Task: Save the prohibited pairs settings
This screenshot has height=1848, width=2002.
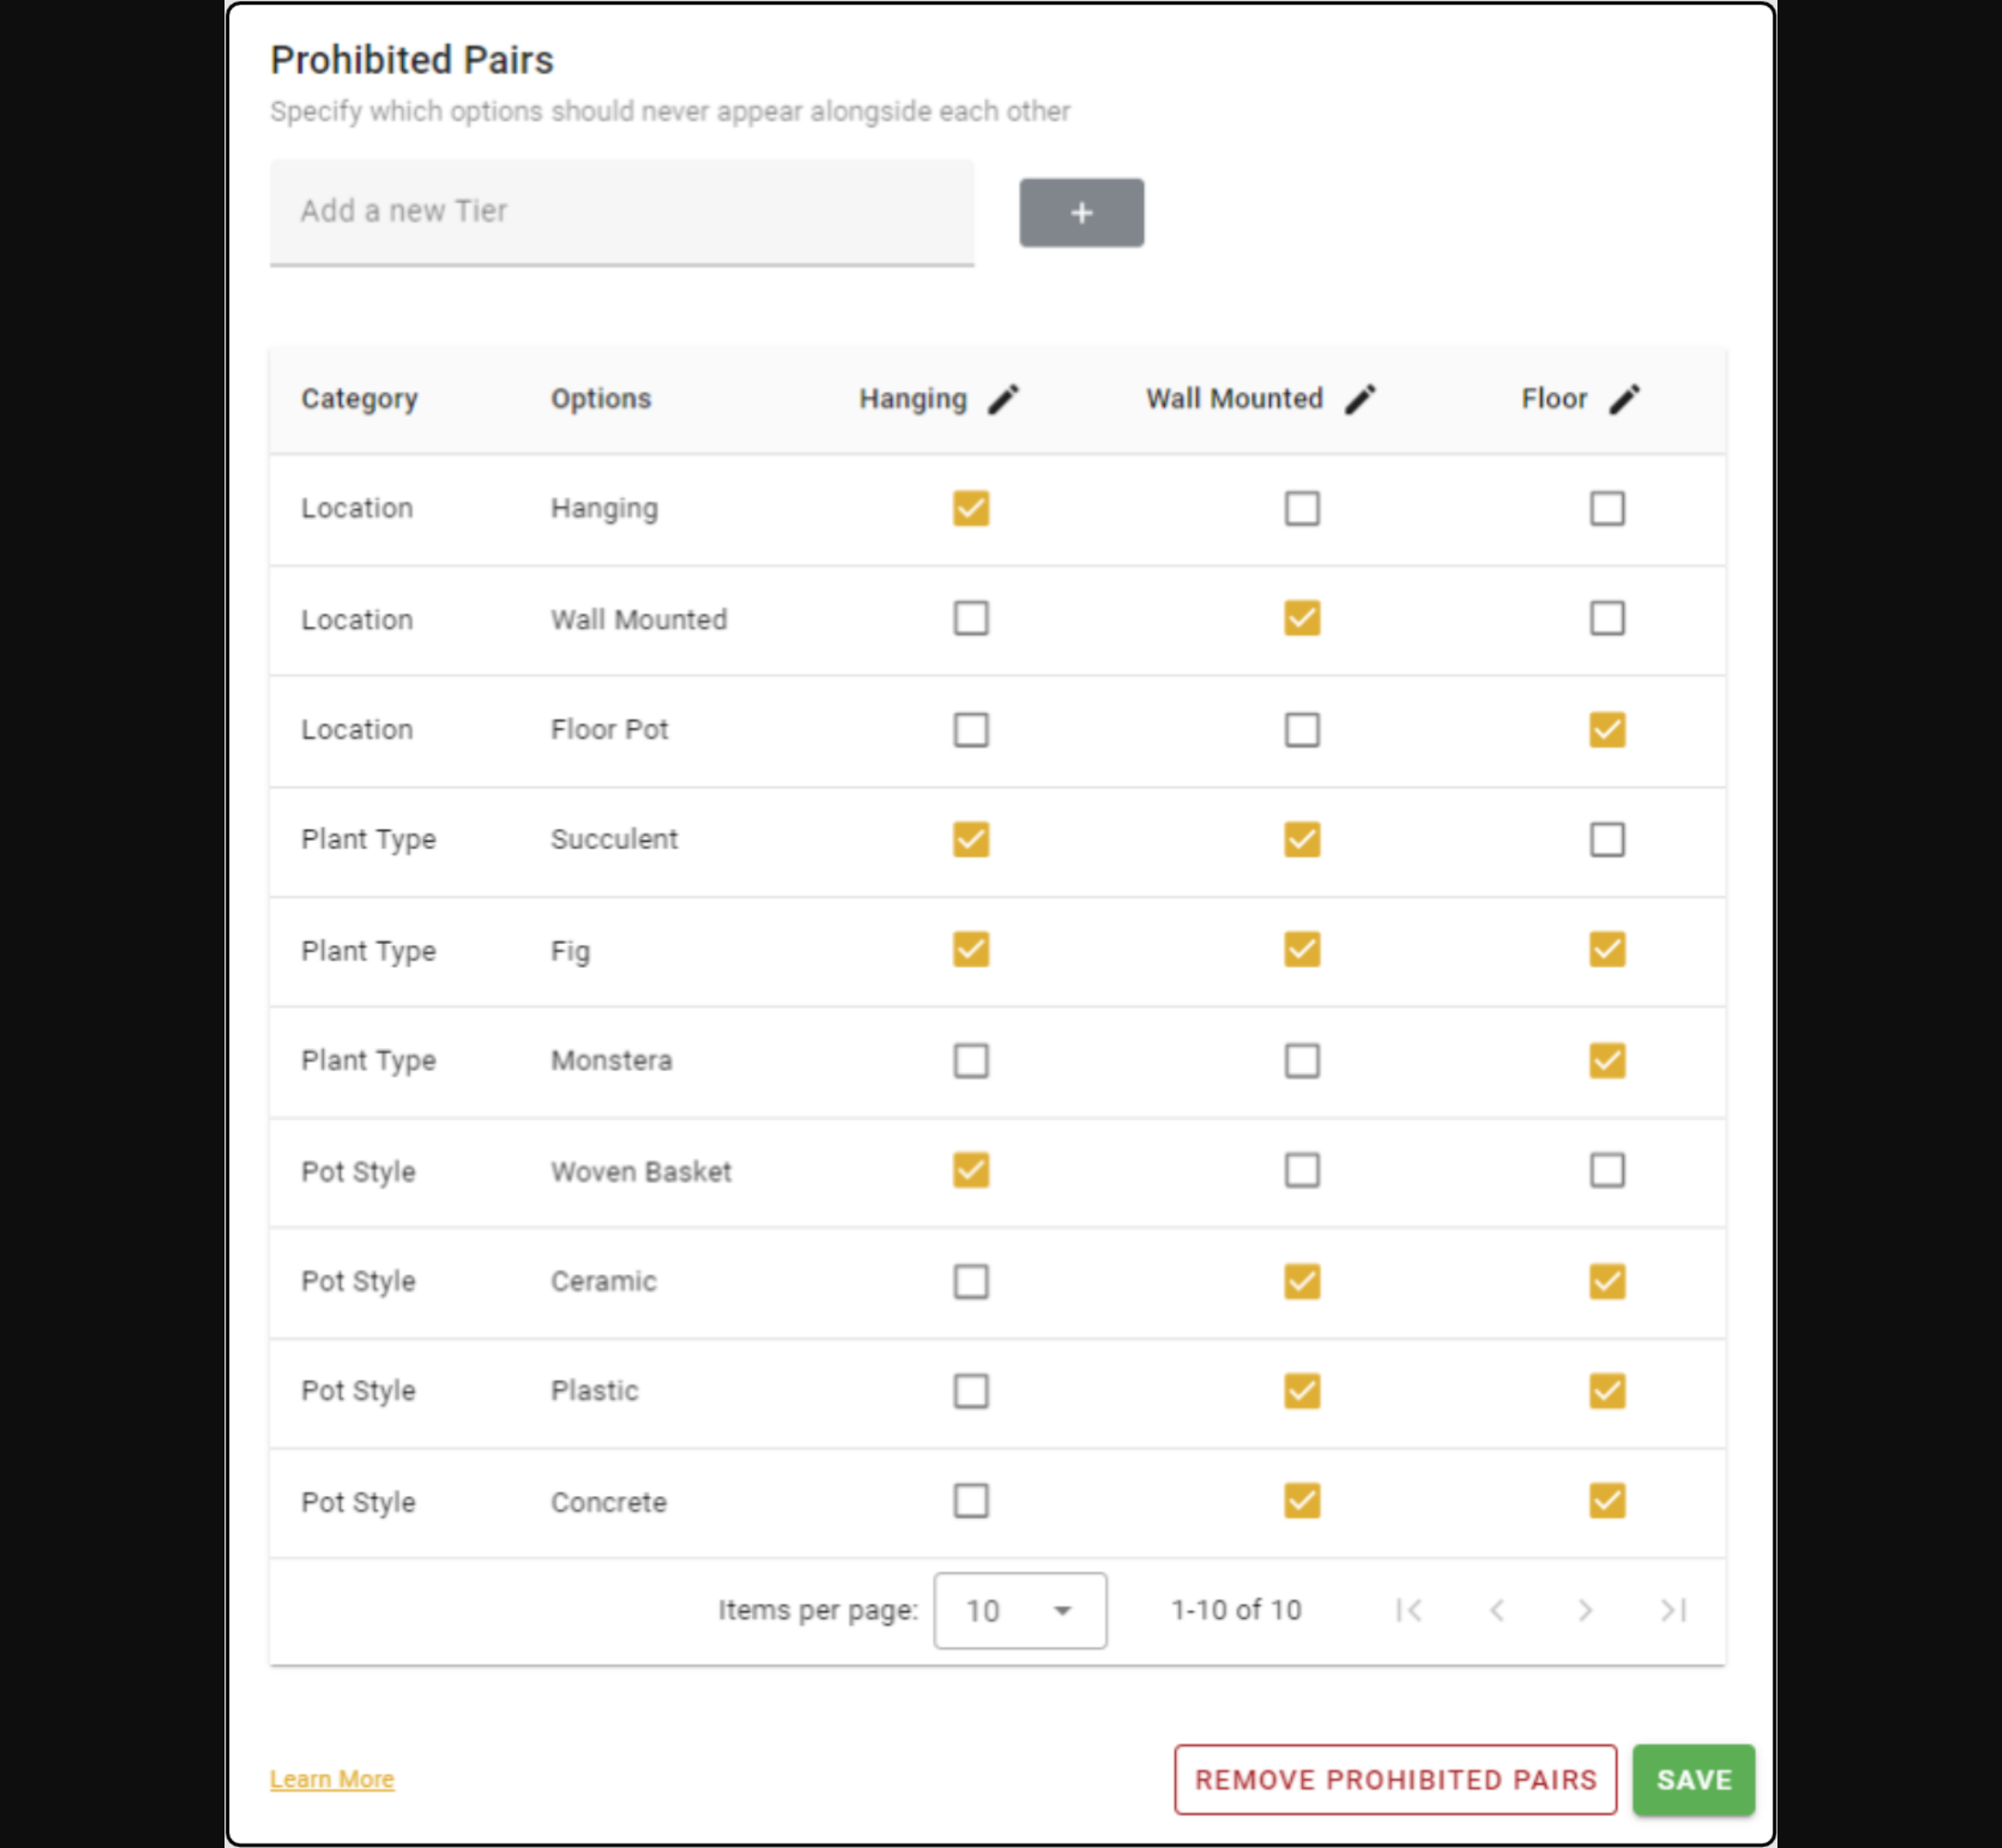Action: coord(1693,1780)
